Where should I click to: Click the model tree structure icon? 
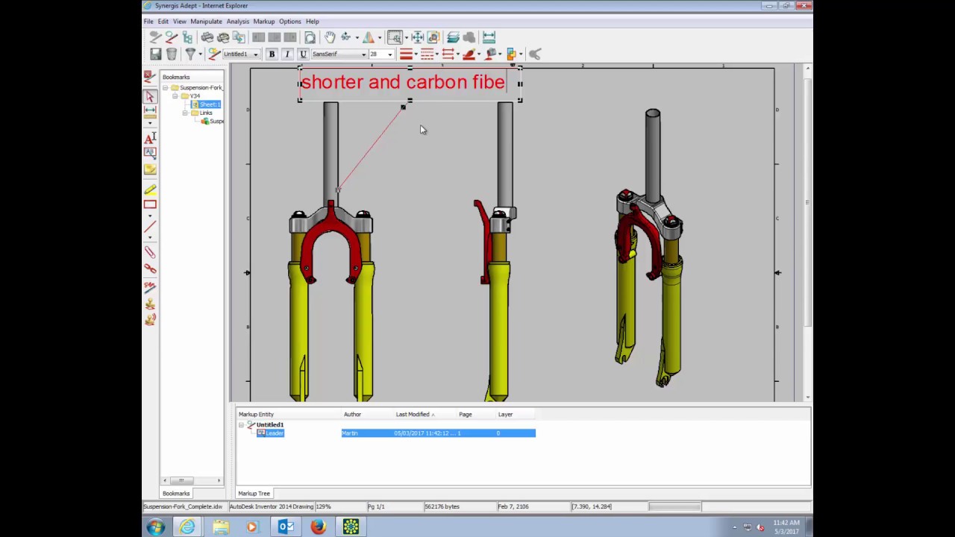(x=187, y=37)
